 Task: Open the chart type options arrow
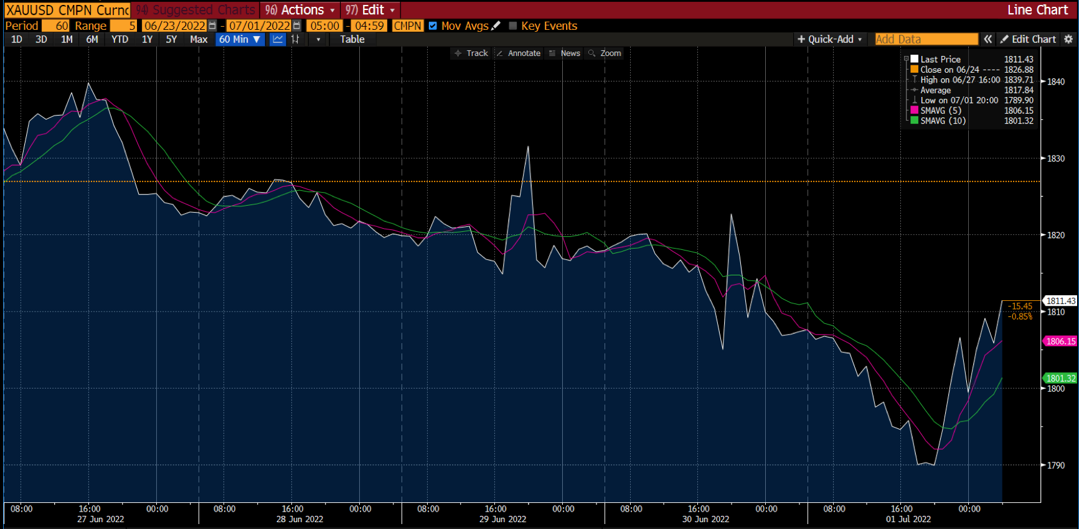319,39
